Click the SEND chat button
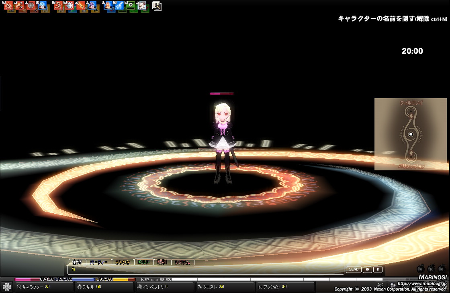 [354, 269]
